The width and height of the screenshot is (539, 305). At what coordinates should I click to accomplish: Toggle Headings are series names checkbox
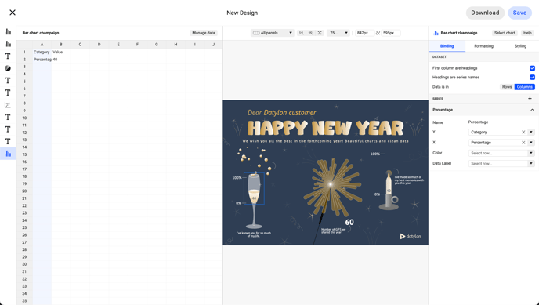(532, 78)
